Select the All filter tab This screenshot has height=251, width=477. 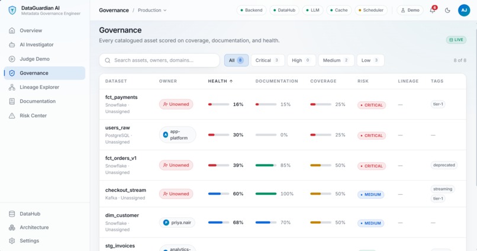tap(236, 60)
